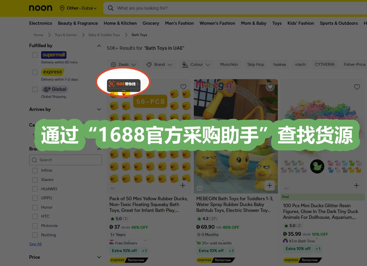This screenshot has height=266, width=367.
Task: Click the main product search field
Action: (235, 8)
